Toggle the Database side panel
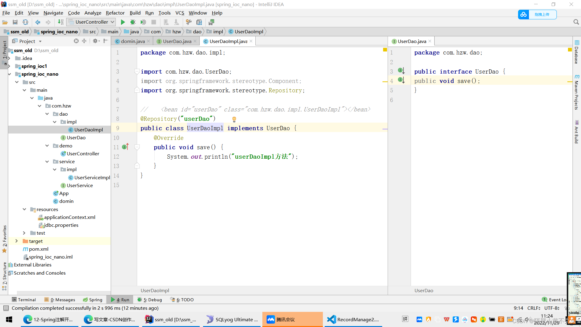The height and width of the screenshot is (327, 581). [576, 52]
